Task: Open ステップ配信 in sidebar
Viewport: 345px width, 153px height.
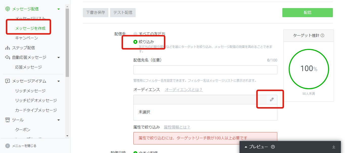Action: [x=23, y=48]
